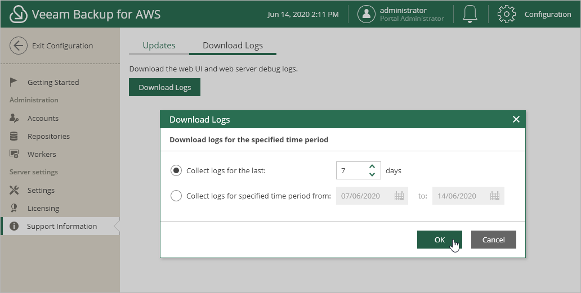Screen dimensions: 581x293
Task: Click the Settings wrench icon
Action: click(14, 190)
